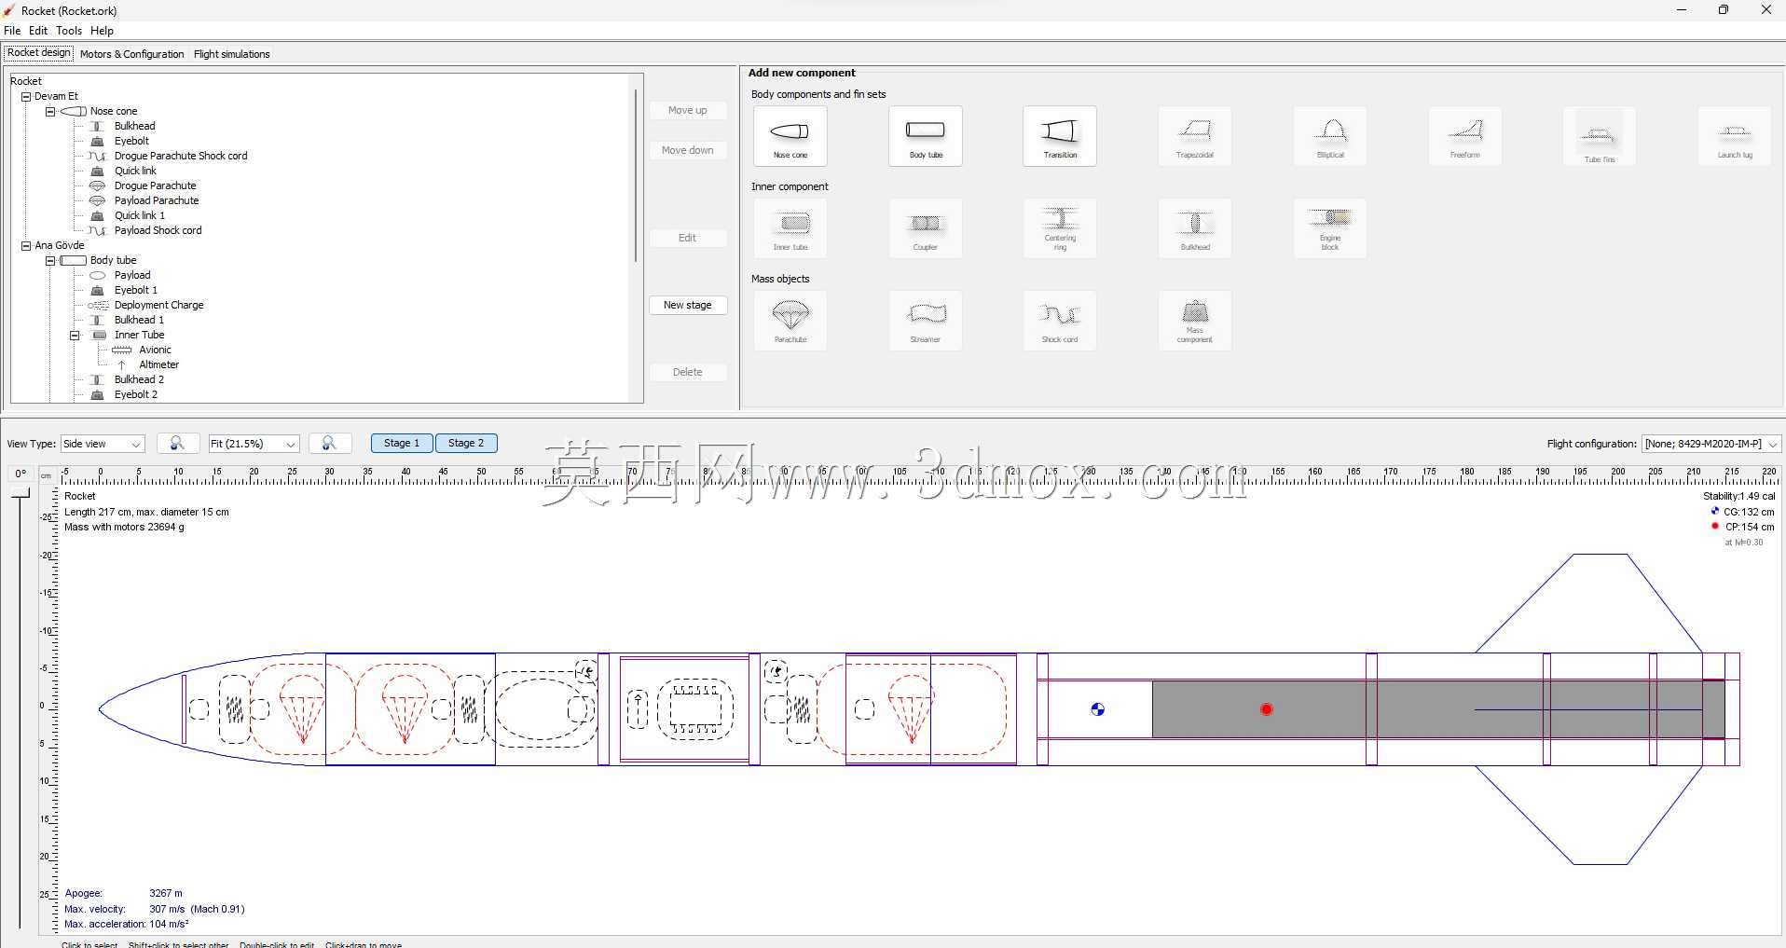Click the Tube fins icon
Viewport: 1786px width, 948px height.
(1600, 136)
